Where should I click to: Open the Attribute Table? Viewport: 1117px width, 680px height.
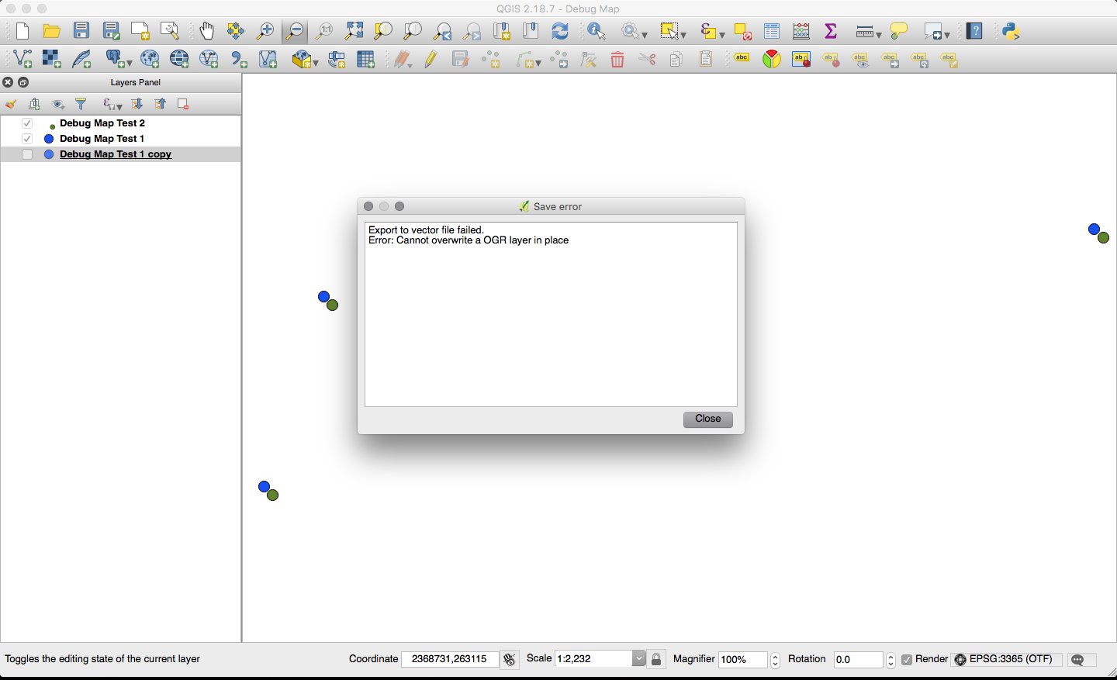(770, 31)
